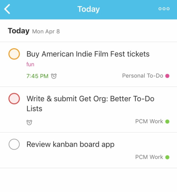Click pink dot beside Personal To-Do
177x192 pixels.
(167, 76)
